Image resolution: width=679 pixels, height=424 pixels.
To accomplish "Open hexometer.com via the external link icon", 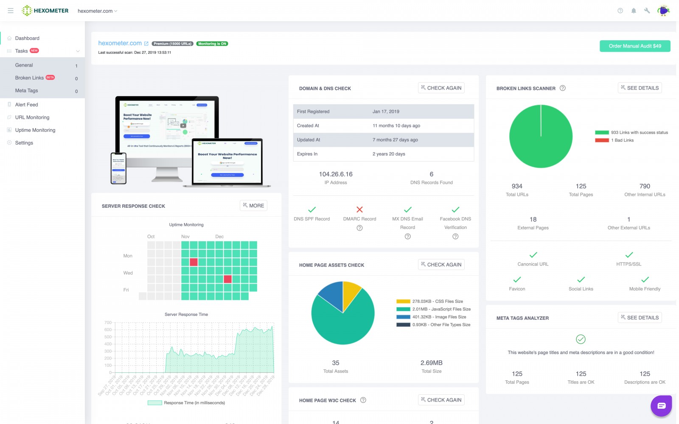I will click(146, 43).
